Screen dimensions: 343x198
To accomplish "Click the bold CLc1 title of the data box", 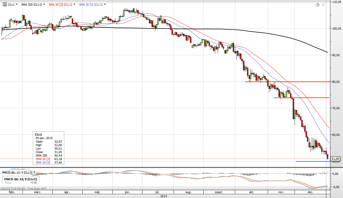I will click(x=39, y=134).
